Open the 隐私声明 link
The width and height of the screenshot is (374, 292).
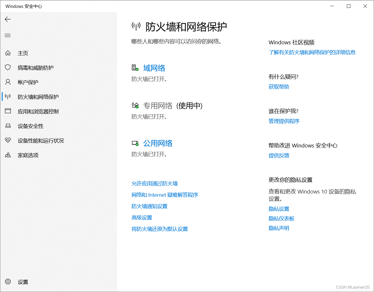(279, 228)
